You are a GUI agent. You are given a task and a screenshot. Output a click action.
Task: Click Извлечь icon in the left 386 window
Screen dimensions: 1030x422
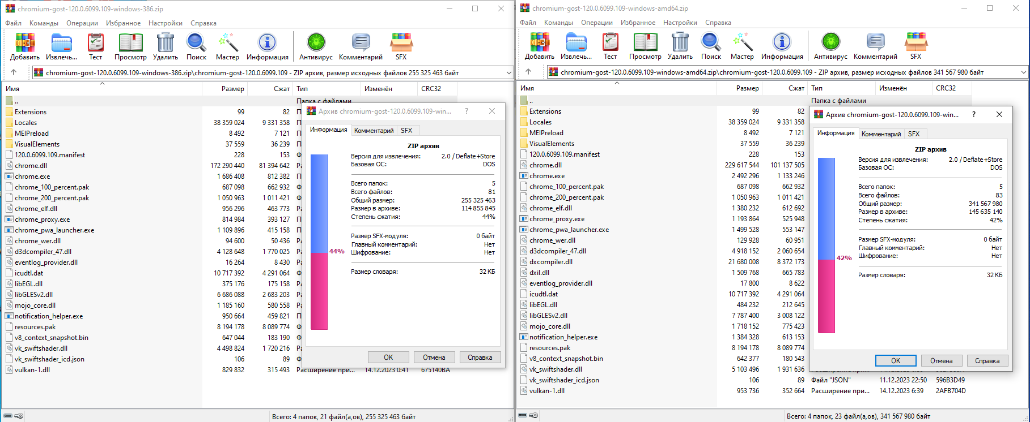point(61,46)
